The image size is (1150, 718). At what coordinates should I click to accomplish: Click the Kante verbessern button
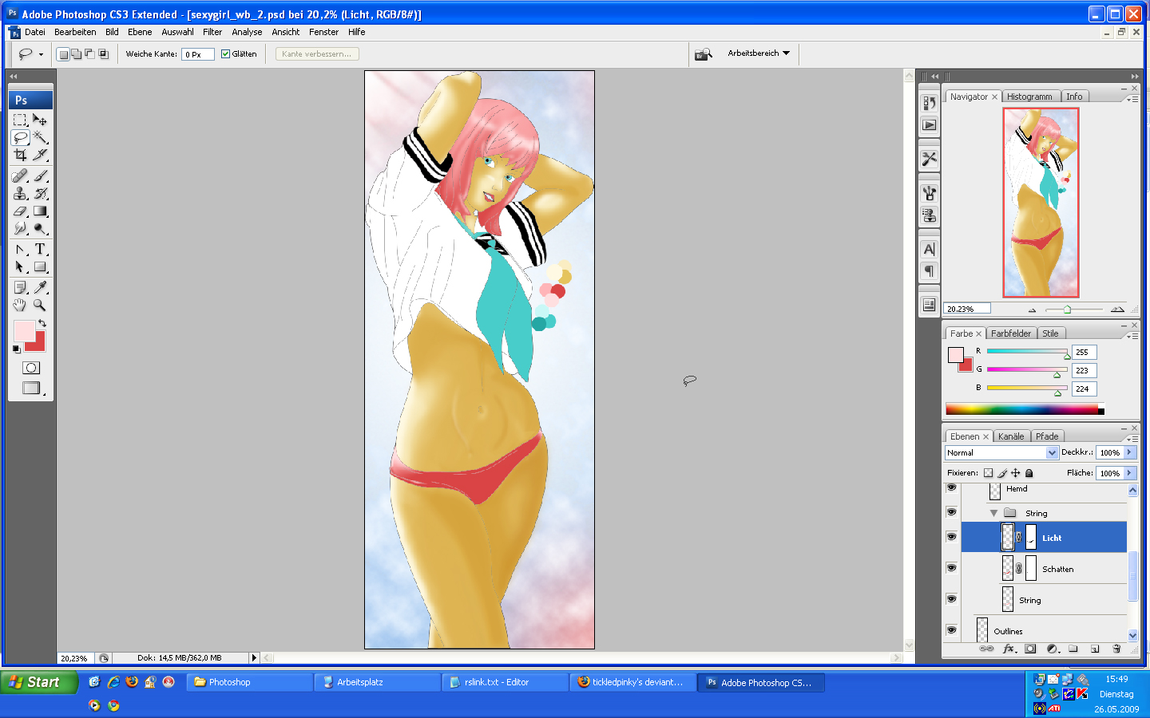[317, 54]
